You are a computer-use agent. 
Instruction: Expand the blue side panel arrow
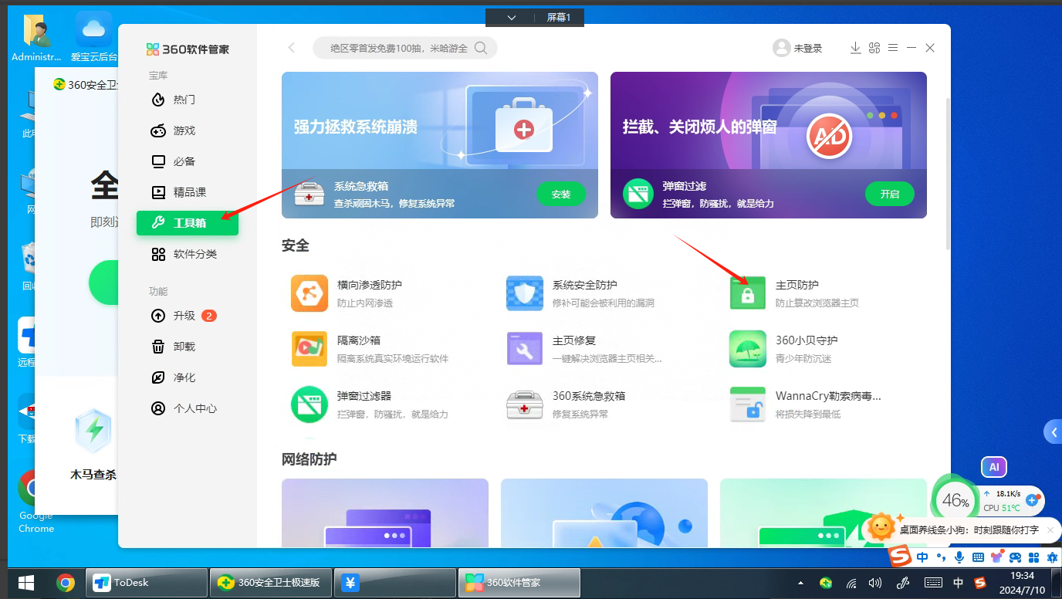[1054, 433]
